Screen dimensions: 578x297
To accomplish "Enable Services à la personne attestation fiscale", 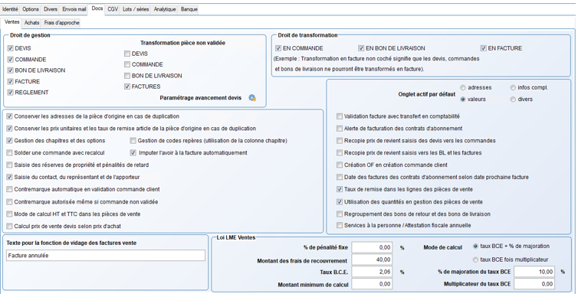I will point(340,225).
